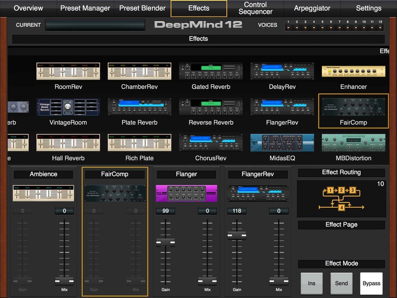Open the Preset Manager tab
The image size is (397, 298).
pos(85,8)
